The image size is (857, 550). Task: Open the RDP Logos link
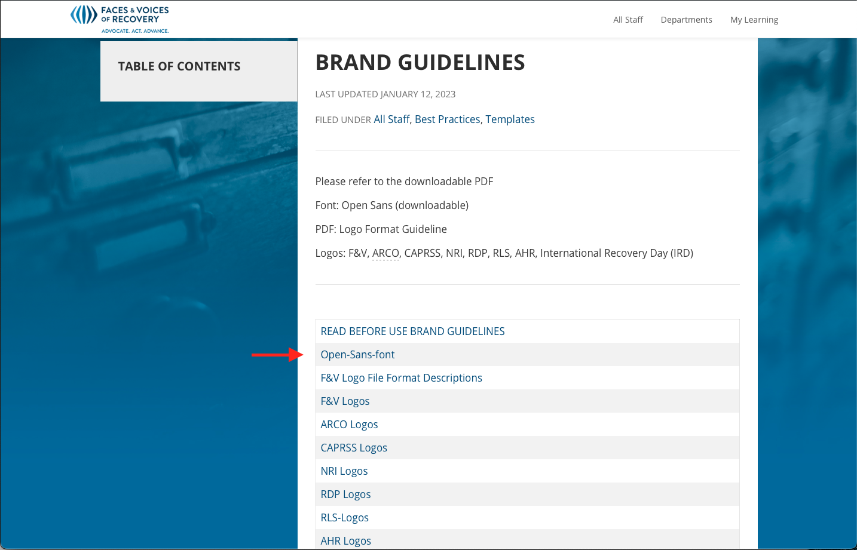[345, 494]
